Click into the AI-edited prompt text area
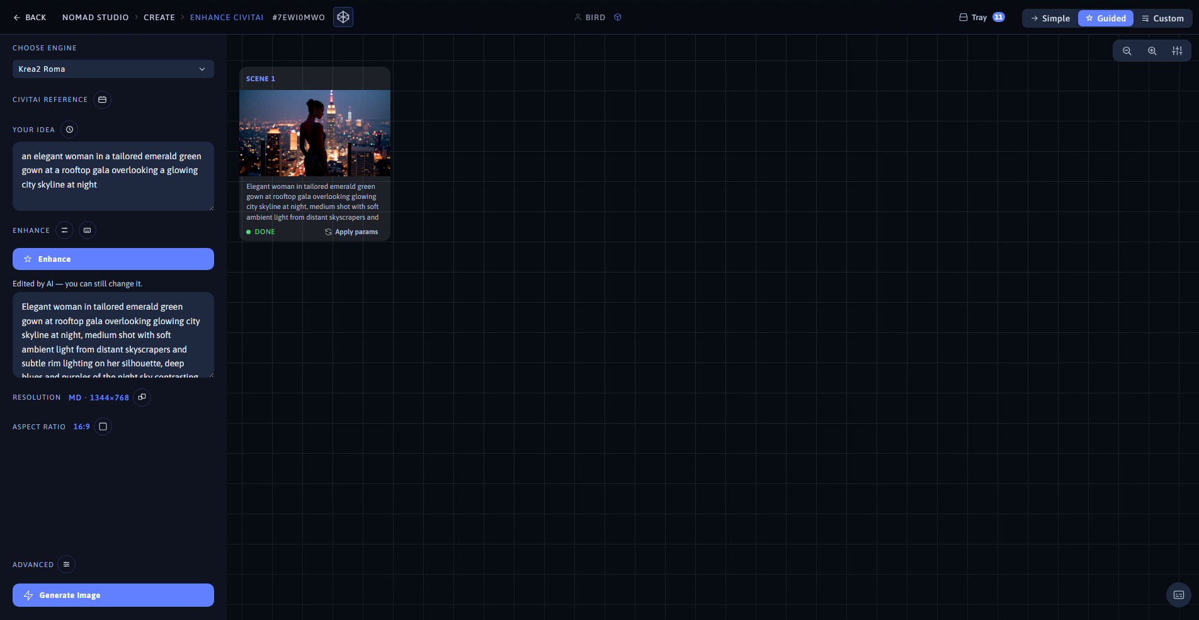 113,335
